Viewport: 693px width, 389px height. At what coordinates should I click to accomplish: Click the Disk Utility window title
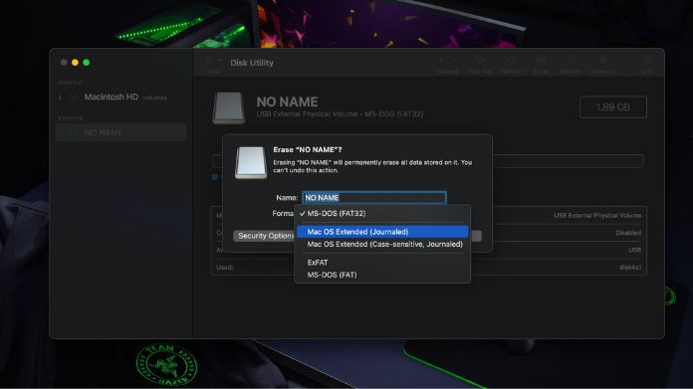pyautogui.click(x=252, y=63)
